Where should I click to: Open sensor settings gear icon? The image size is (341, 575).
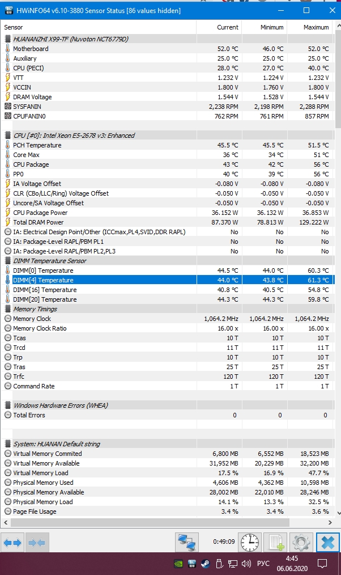[301, 543]
